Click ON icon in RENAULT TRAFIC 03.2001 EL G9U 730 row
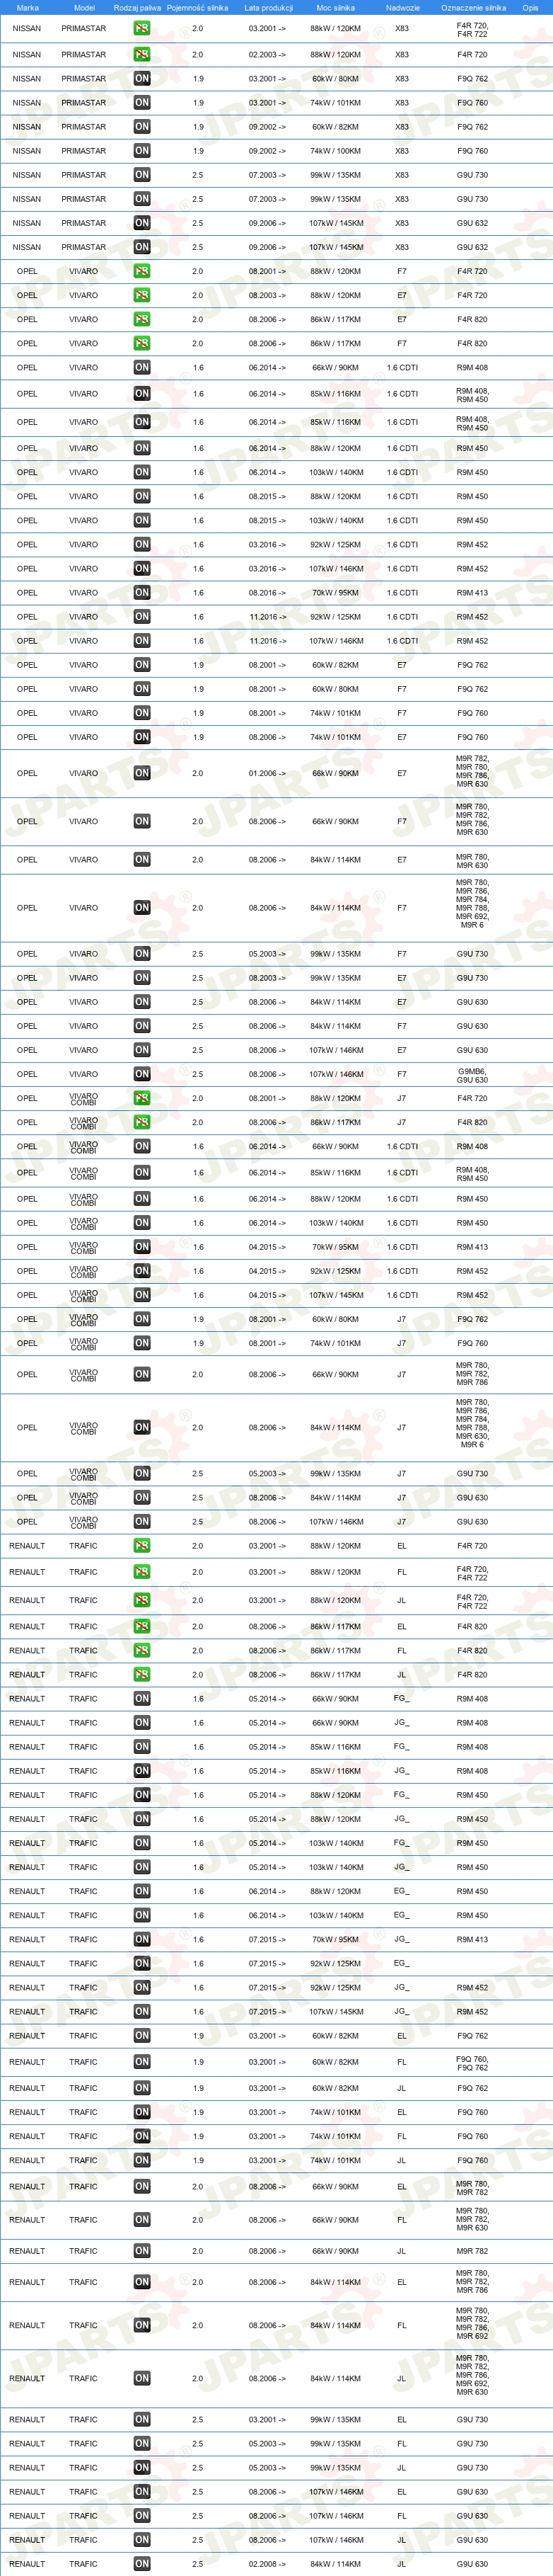This screenshot has height=2576, width=553. coord(141,2419)
